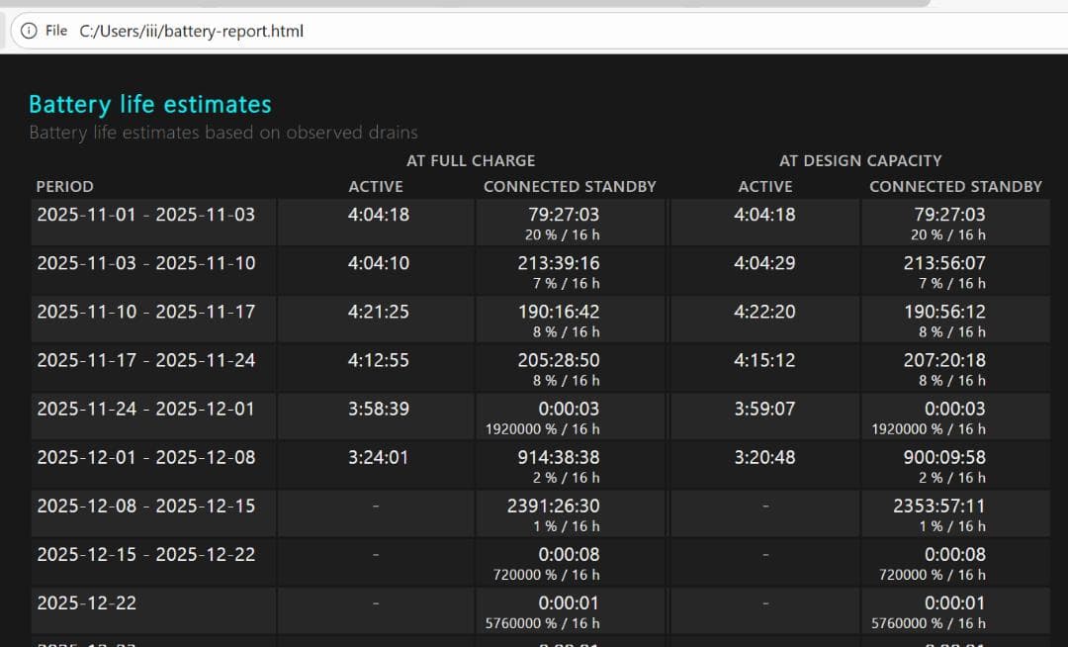Click the "File" label in the address bar
The width and height of the screenshot is (1068, 647).
56,31
